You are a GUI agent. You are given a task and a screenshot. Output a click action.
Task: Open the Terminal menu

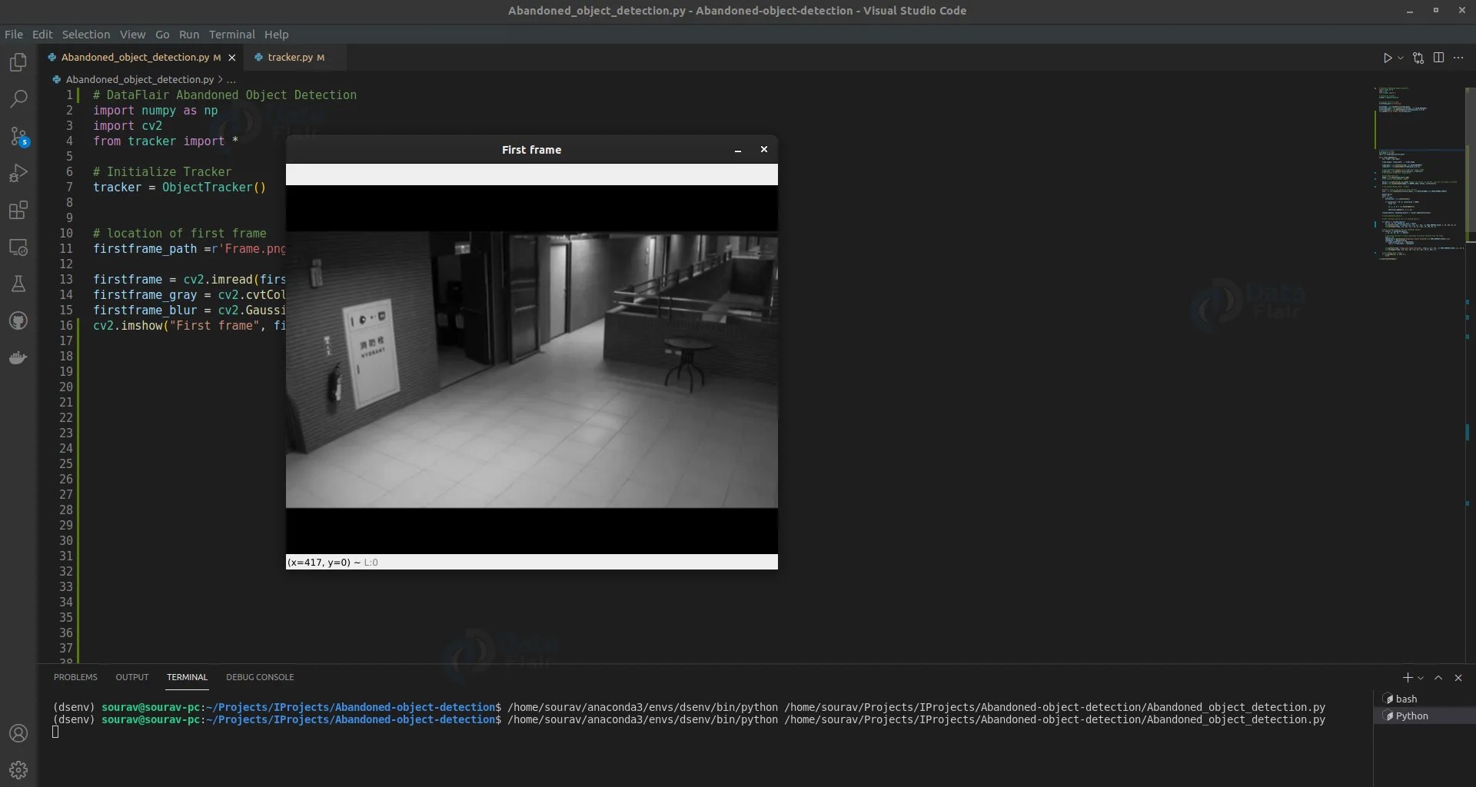tap(232, 35)
